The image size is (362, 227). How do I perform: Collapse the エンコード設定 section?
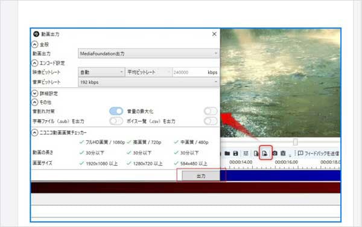pyautogui.click(x=34, y=63)
